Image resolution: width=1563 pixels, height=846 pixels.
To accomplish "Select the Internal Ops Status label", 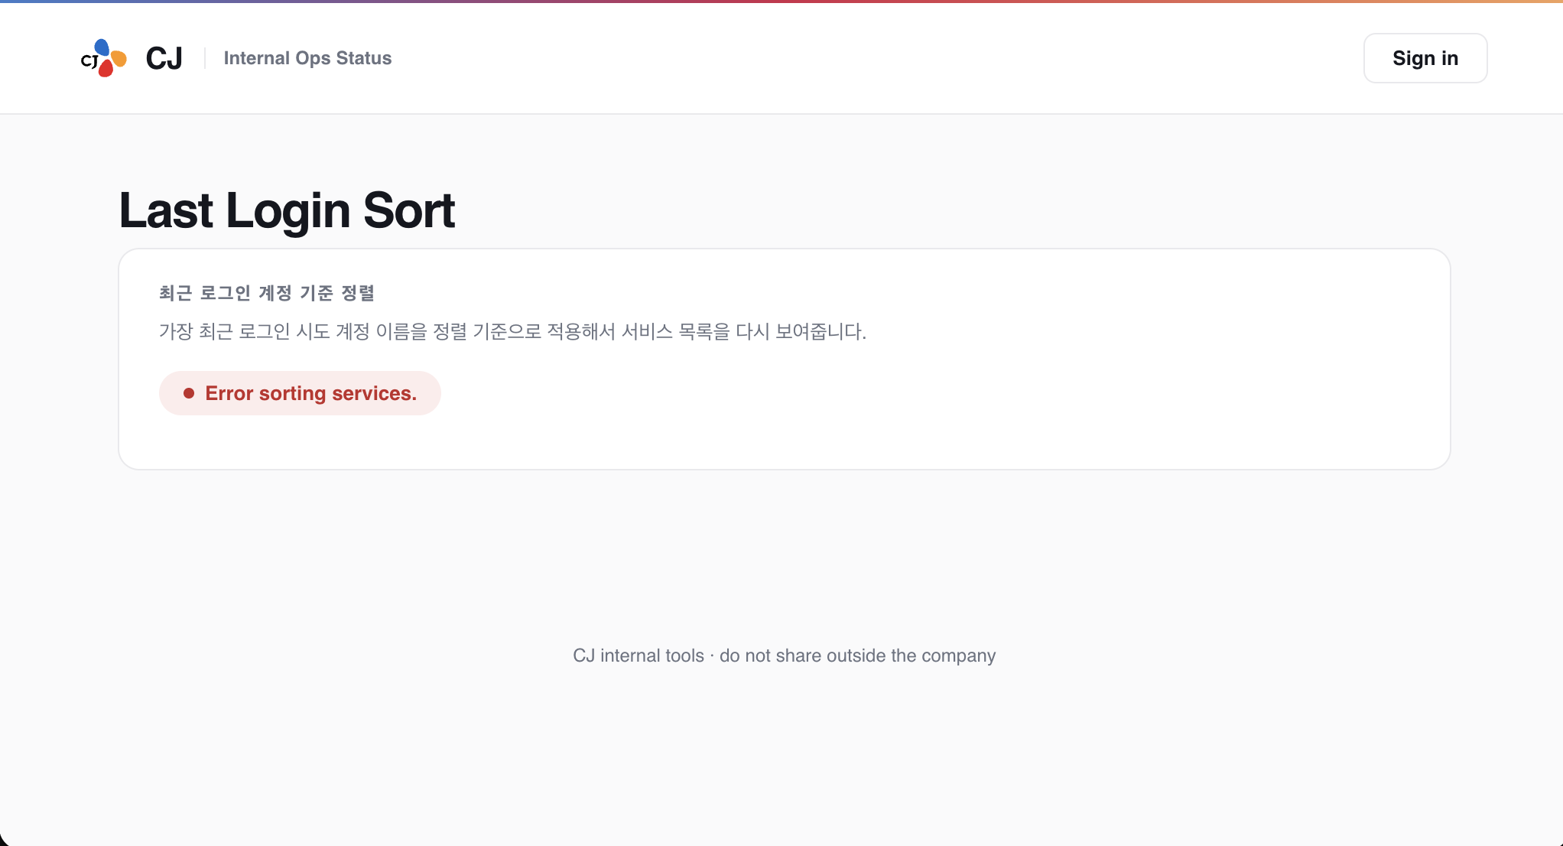I will 307,58.
